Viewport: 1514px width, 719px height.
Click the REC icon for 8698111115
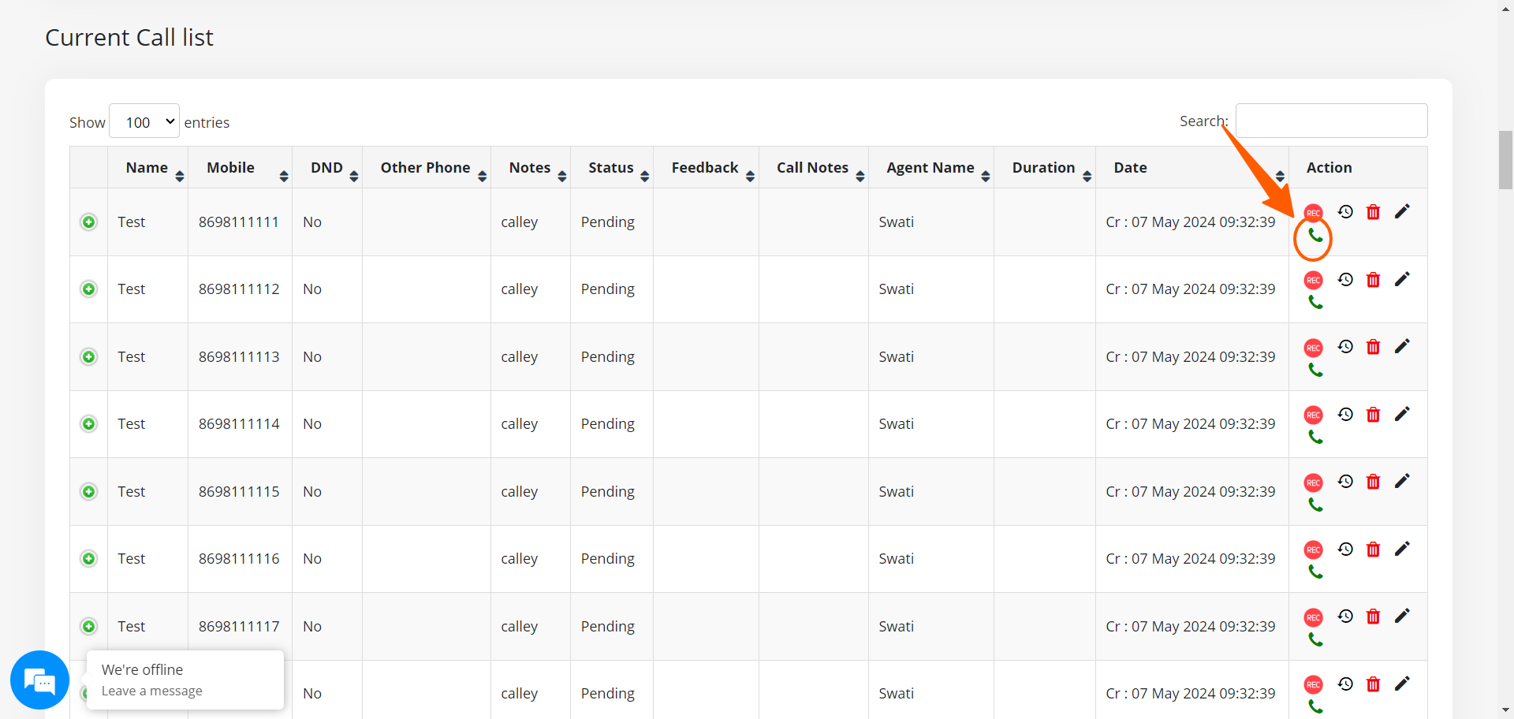(x=1313, y=482)
